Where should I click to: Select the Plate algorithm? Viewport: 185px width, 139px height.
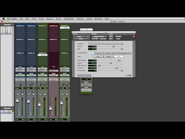coord(103,53)
